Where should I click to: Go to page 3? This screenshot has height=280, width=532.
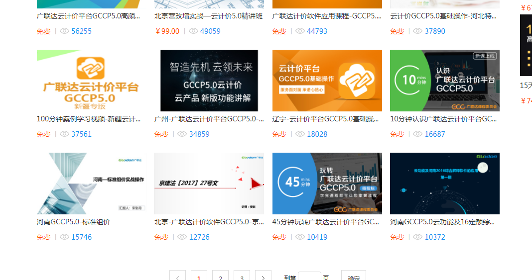[x=242, y=276]
